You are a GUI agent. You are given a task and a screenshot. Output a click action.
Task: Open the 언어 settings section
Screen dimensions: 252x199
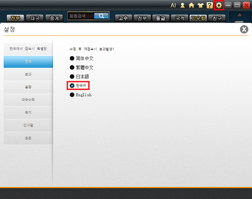pyautogui.click(x=28, y=62)
